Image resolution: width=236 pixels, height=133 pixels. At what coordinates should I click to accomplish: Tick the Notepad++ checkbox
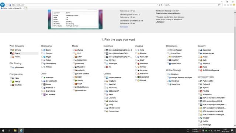[x=199, y=94]
